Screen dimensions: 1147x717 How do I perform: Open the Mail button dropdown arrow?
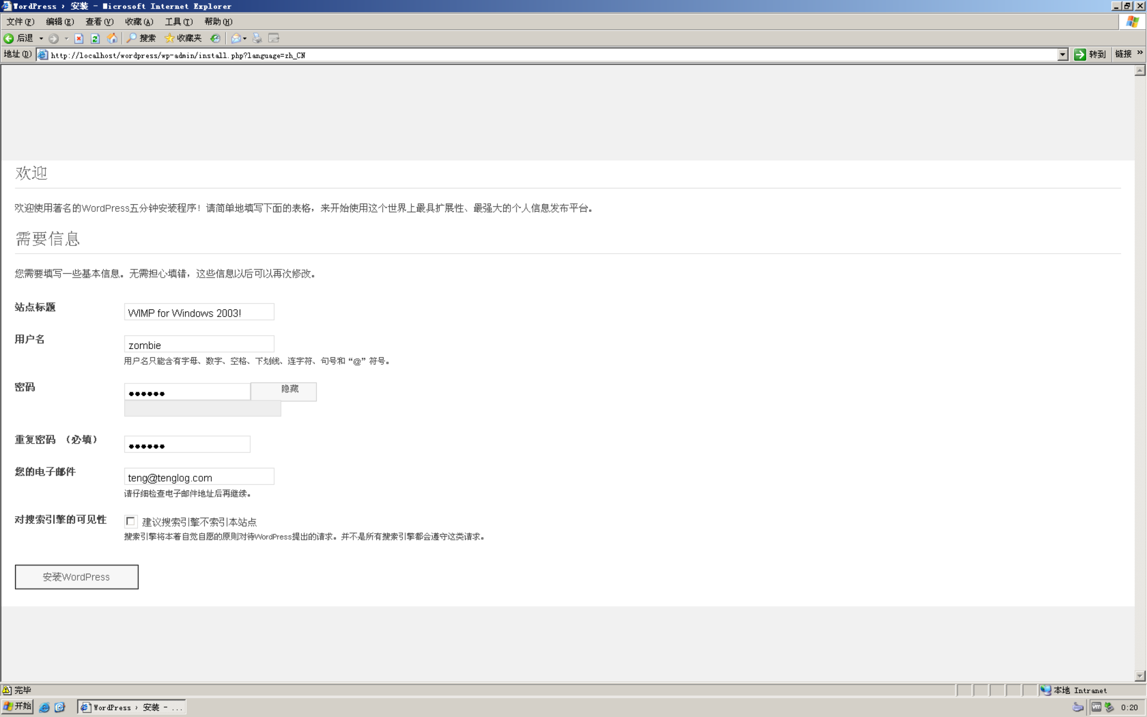point(245,39)
